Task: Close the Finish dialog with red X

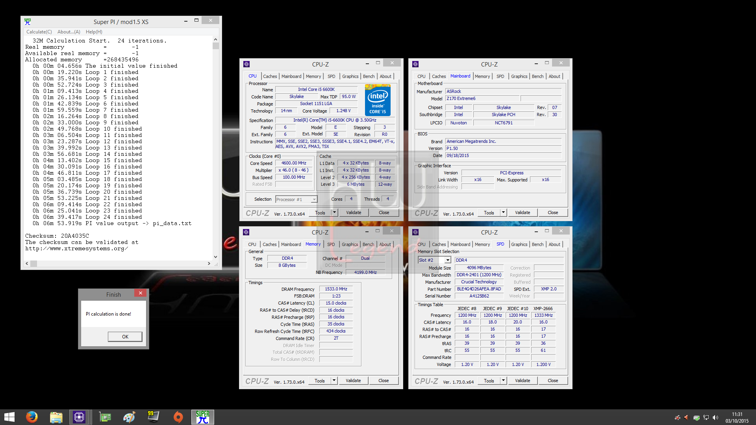Action: pyautogui.click(x=141, y=293)
